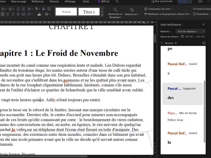Open the search magnifier icon in the menu bar

pyautogui.click(x=117, y=1)
